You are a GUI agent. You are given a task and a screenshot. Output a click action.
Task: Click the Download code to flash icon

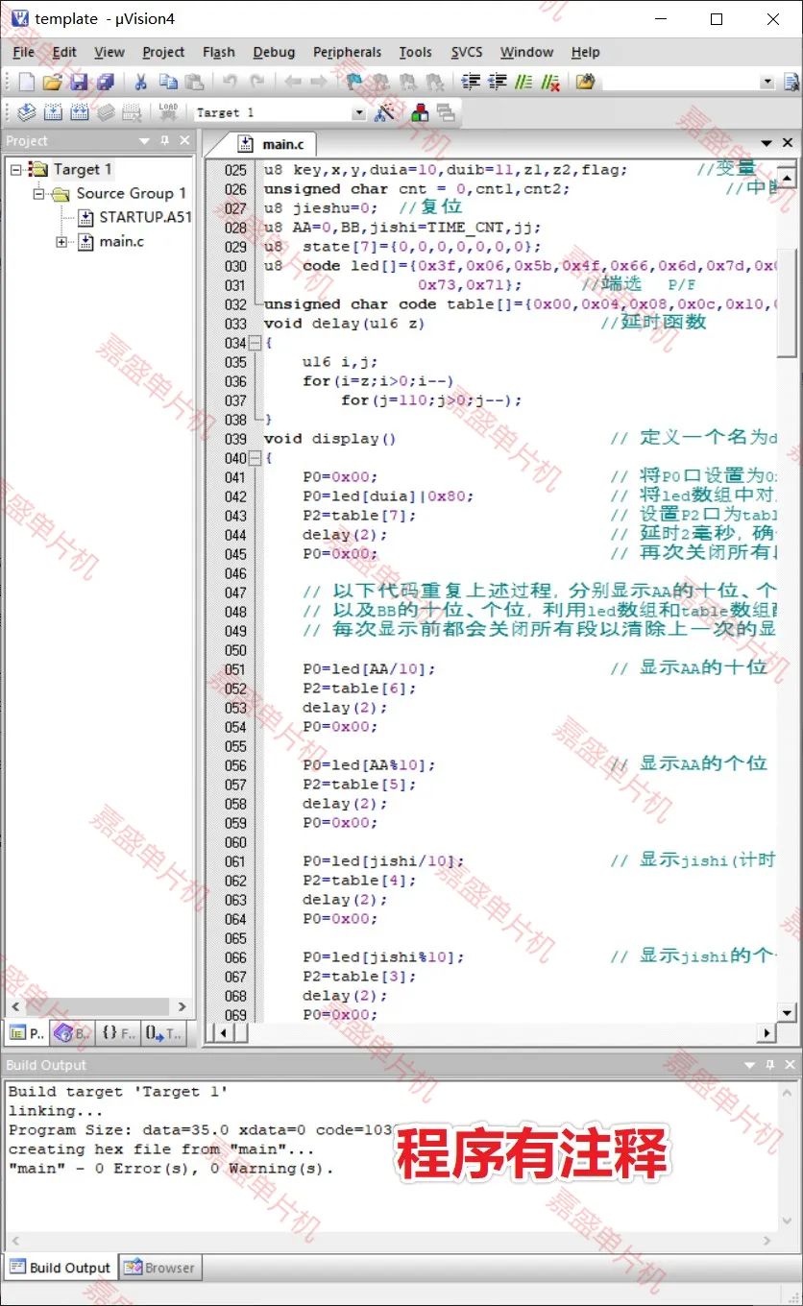168,111
